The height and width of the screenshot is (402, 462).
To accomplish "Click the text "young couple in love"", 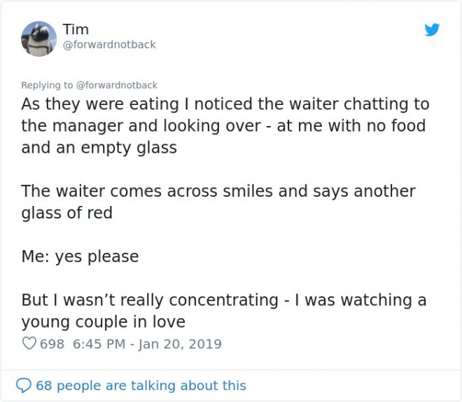I will (x=103, y=321).
